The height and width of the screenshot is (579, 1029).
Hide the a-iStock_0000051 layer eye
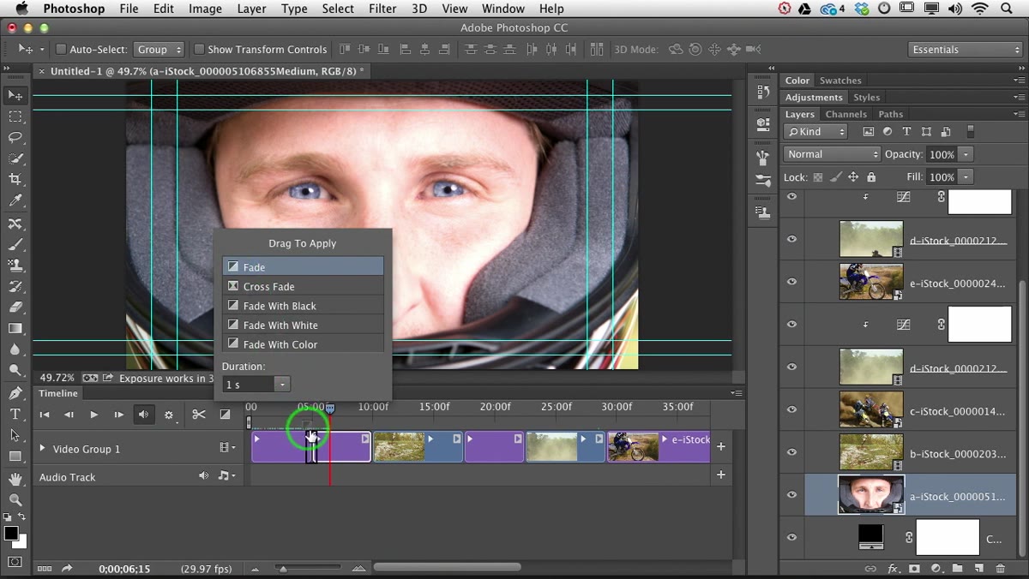791,495
